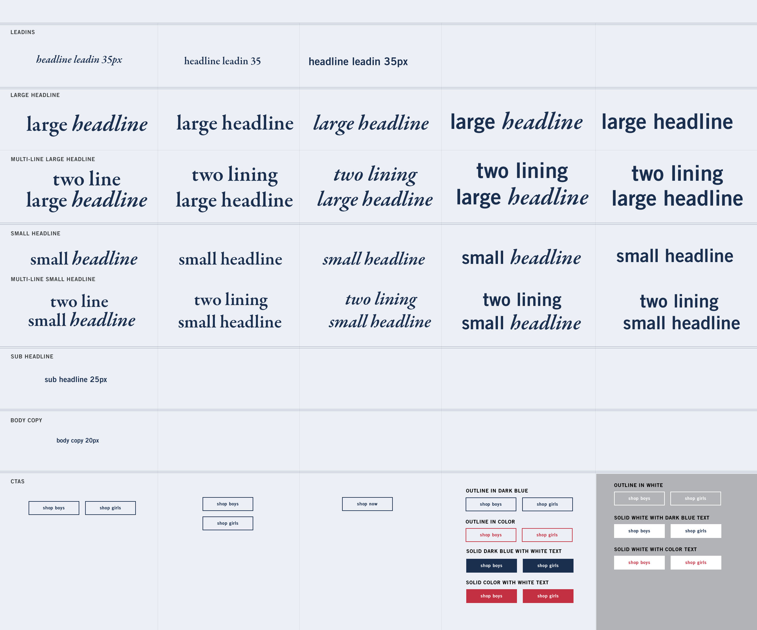Click the 'BODY COPY' section label
Viewport: 757px width, 630px height.
26,420
